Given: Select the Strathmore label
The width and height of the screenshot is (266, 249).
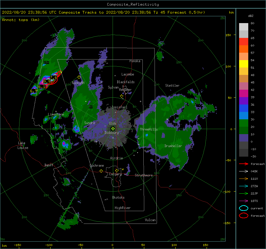Looking at the screenshot, I should click(144, 175).
